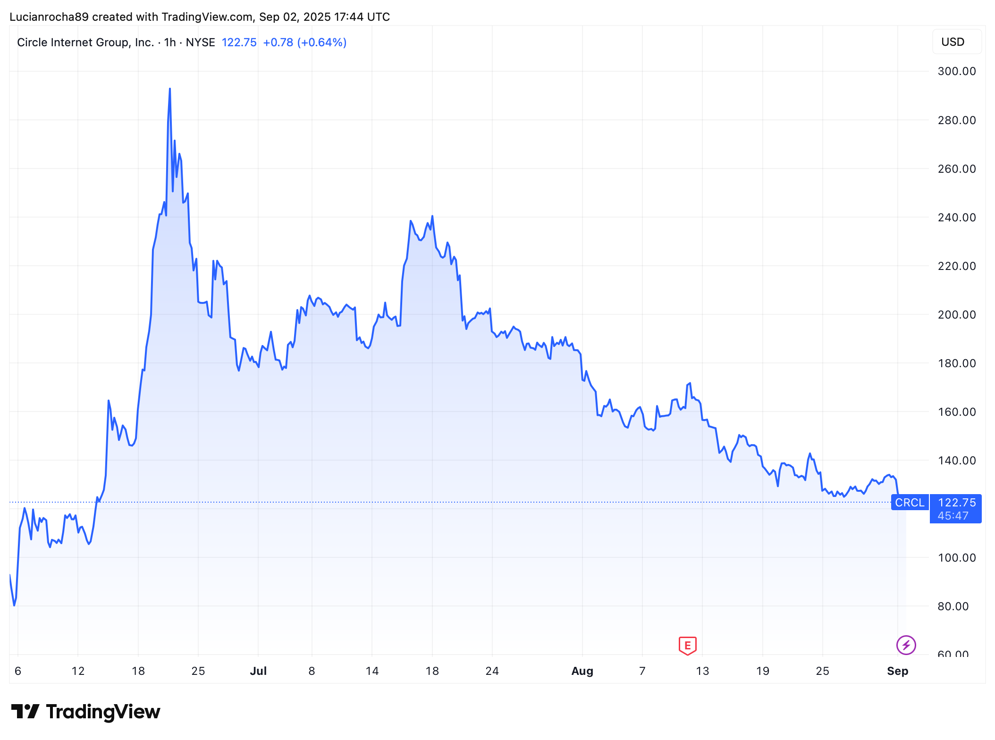Viewport: 995px width, 740px height.
Task: Click the 13 date label on time axis
Action: pyautogui.click(x=702, y=671)
